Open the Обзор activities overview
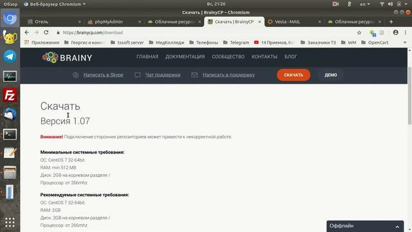The width and height of the screenshot is (412, 232). coord(10,4)
